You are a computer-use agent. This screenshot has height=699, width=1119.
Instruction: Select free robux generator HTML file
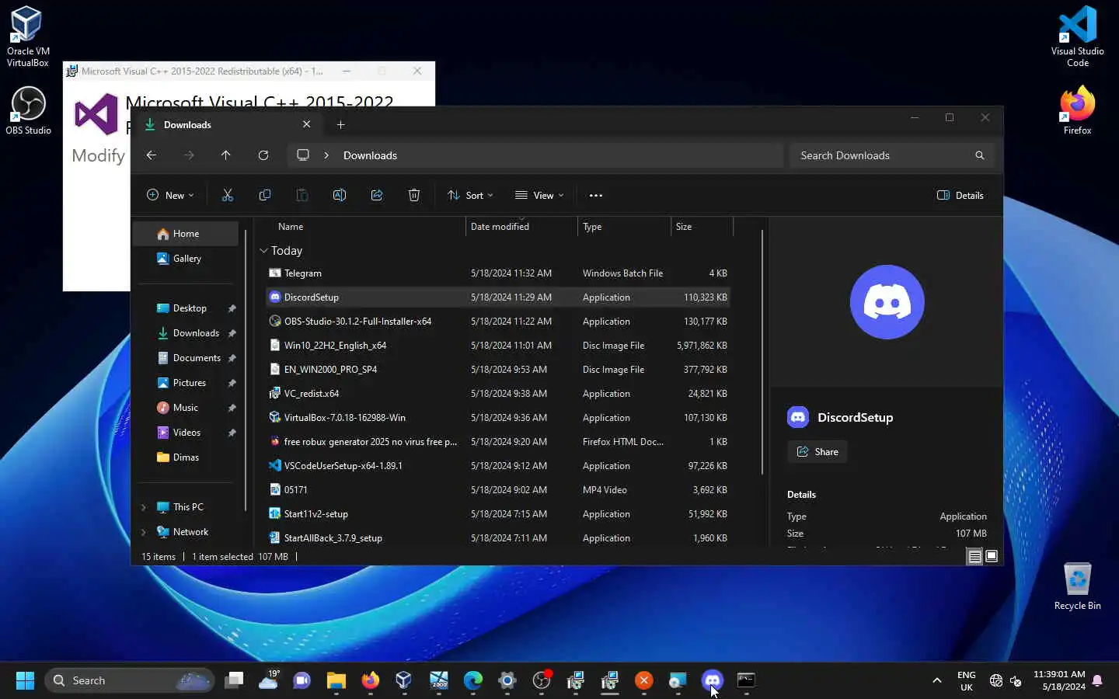(x=497, y=442)
